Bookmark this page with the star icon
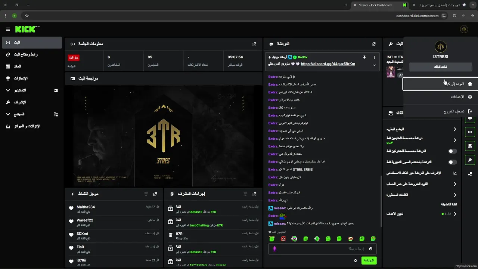Image resolution: width=478 pixels, height=269 pixels. pos(27,16)
